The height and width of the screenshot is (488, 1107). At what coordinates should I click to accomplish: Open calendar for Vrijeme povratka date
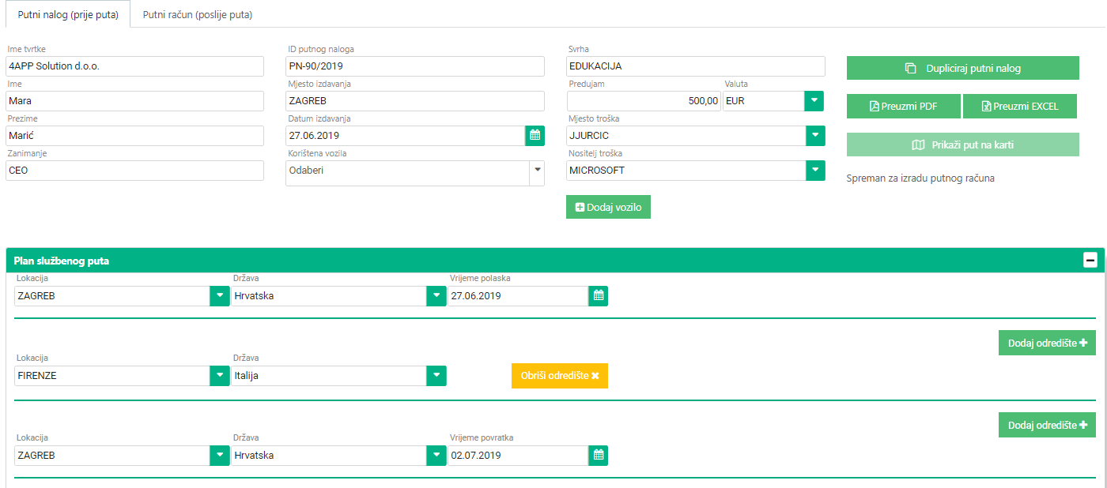599,455
